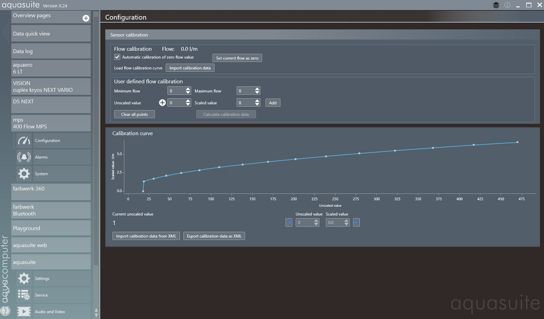Click the Set current flow as zero button

pos(237,58)
